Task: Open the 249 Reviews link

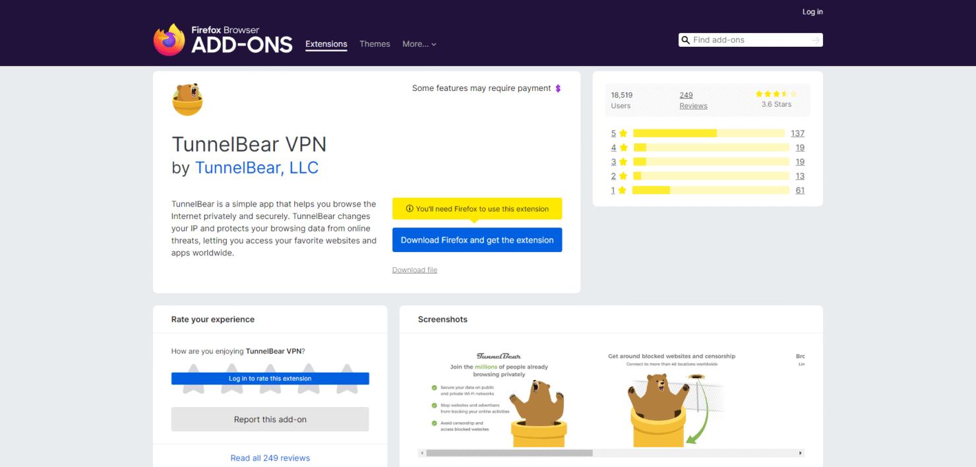Action: 693,100
